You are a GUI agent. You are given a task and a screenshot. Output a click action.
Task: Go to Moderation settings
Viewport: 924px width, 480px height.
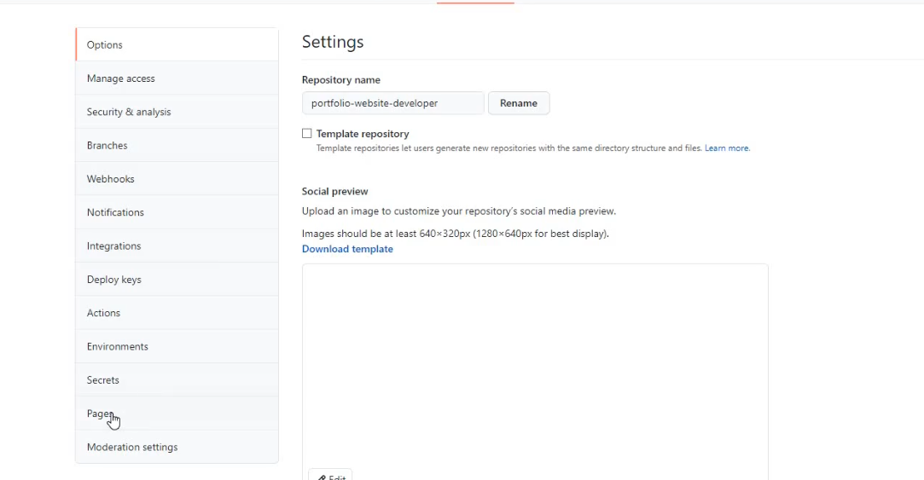coord(132,448)
